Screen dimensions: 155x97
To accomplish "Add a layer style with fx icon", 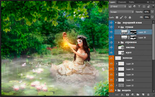I will coord(122,95).
